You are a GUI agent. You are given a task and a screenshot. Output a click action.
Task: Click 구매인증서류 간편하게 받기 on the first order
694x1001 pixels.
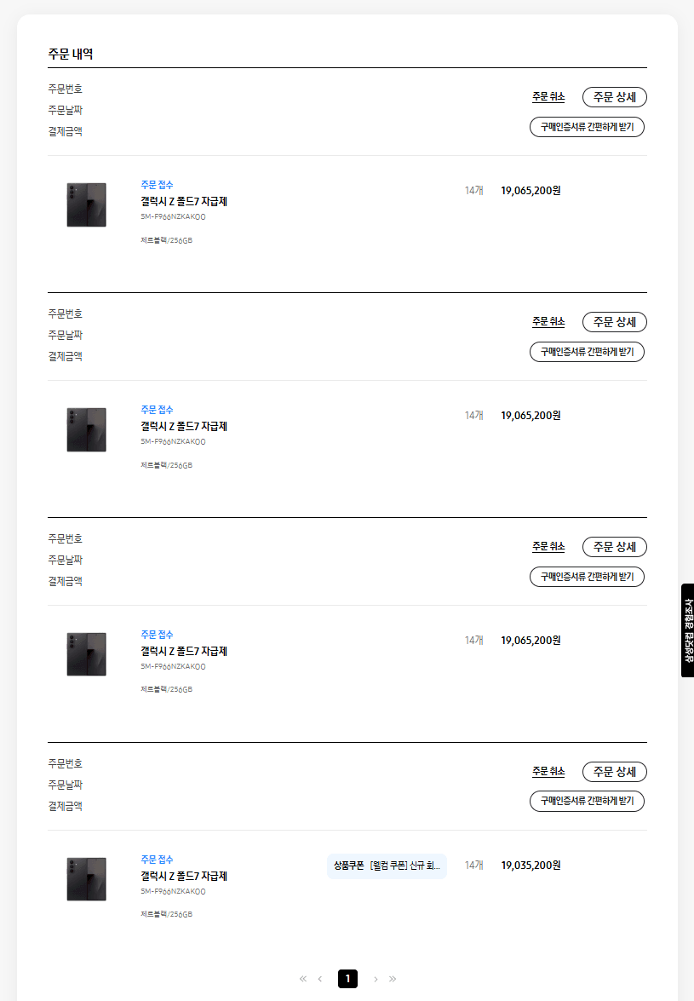(x=587, y=127)
